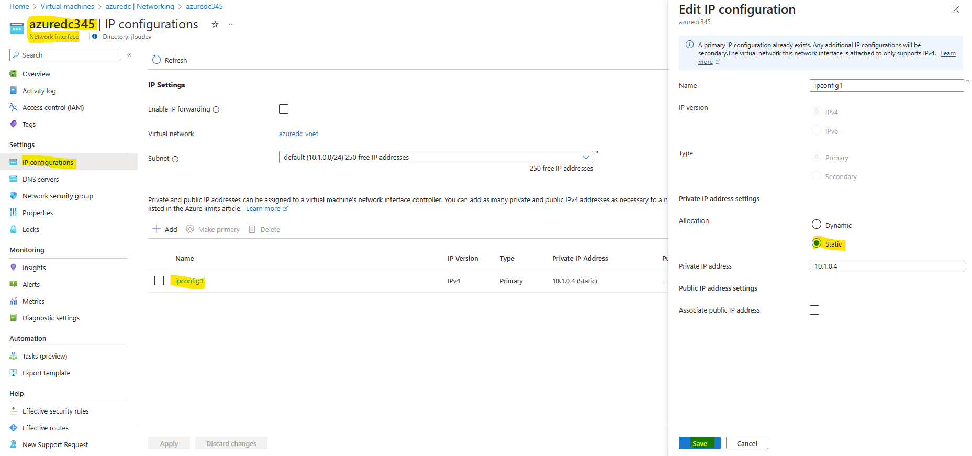Open azuredc | Networking breadcrumb

(x=140, y=6)
